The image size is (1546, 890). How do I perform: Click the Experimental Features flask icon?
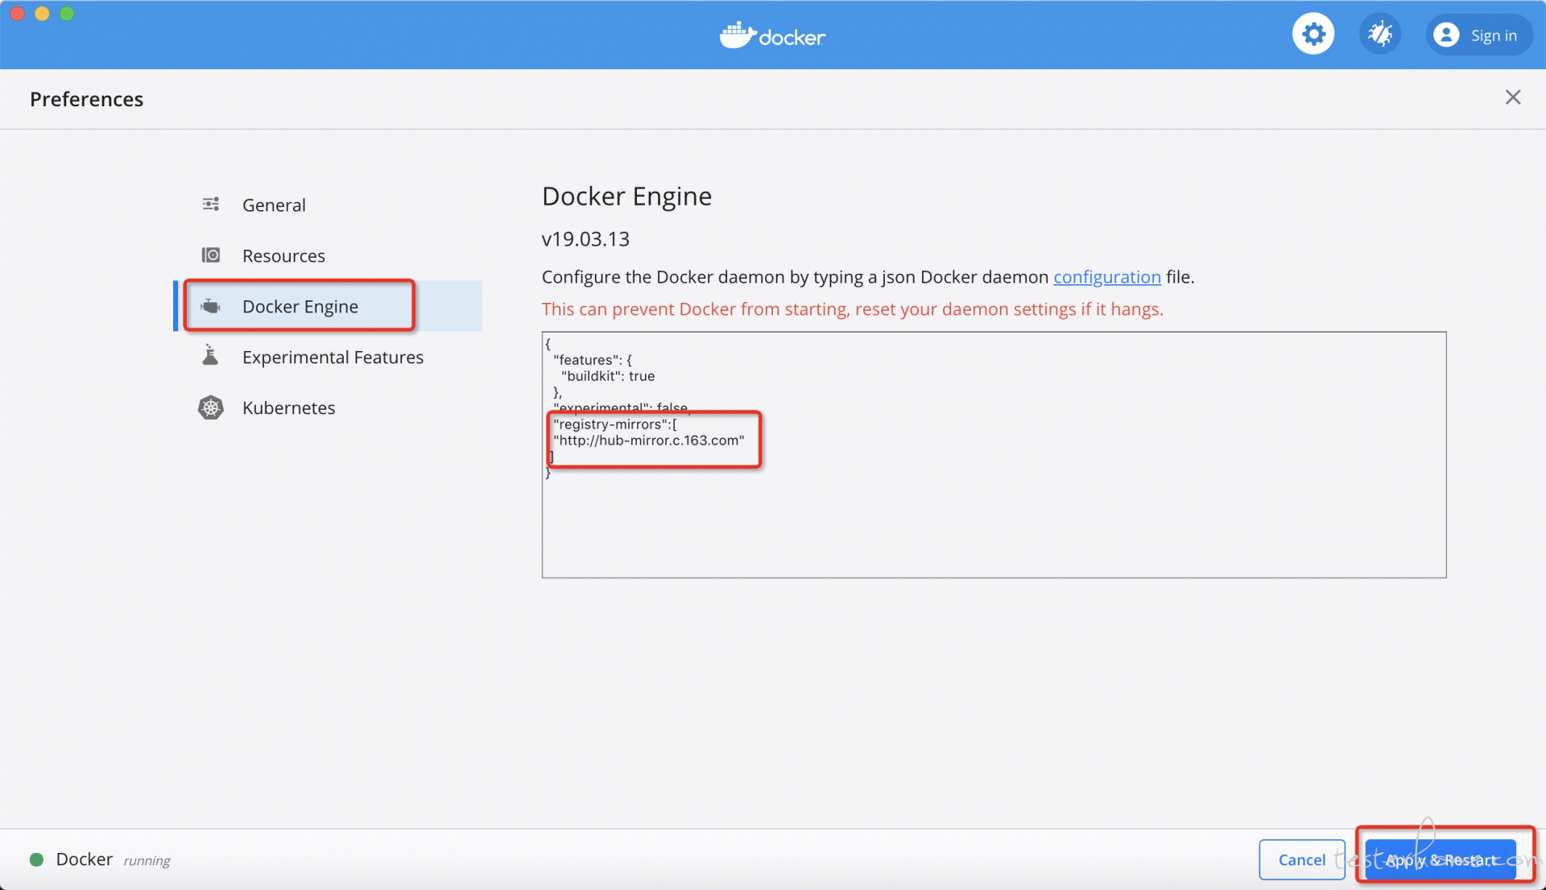click(210, 355)
